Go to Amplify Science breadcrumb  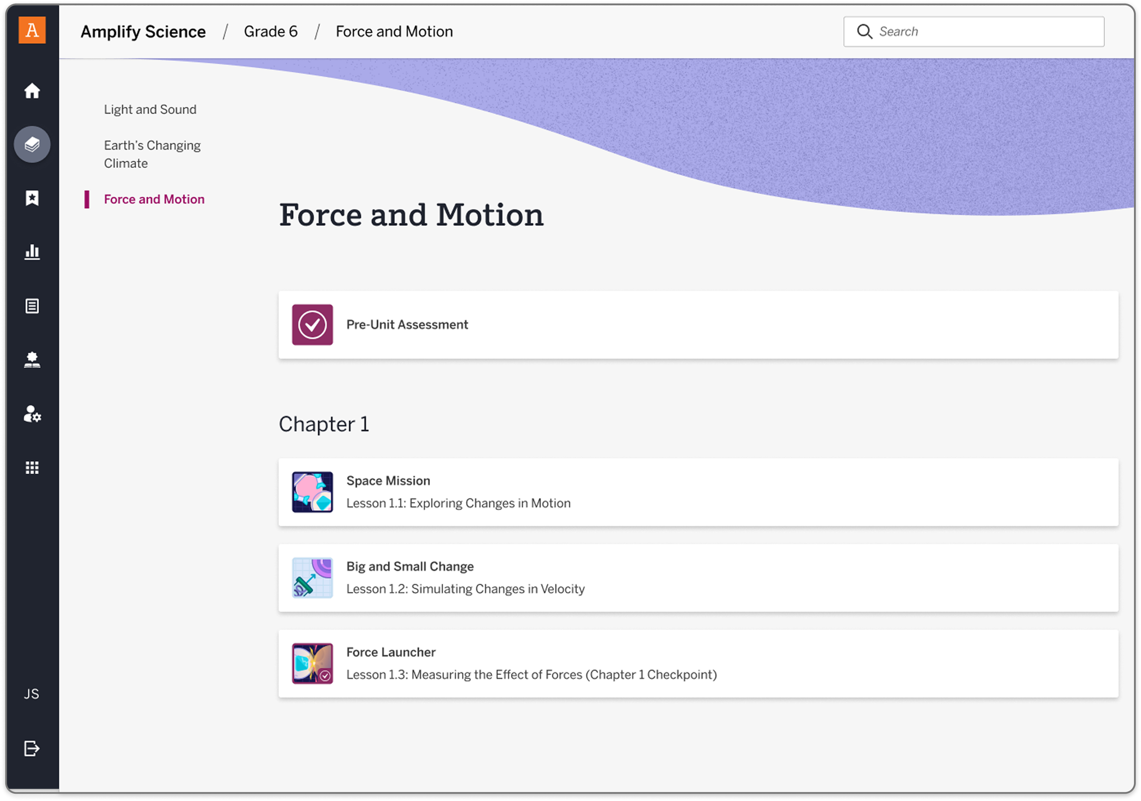tap(143, 31)
